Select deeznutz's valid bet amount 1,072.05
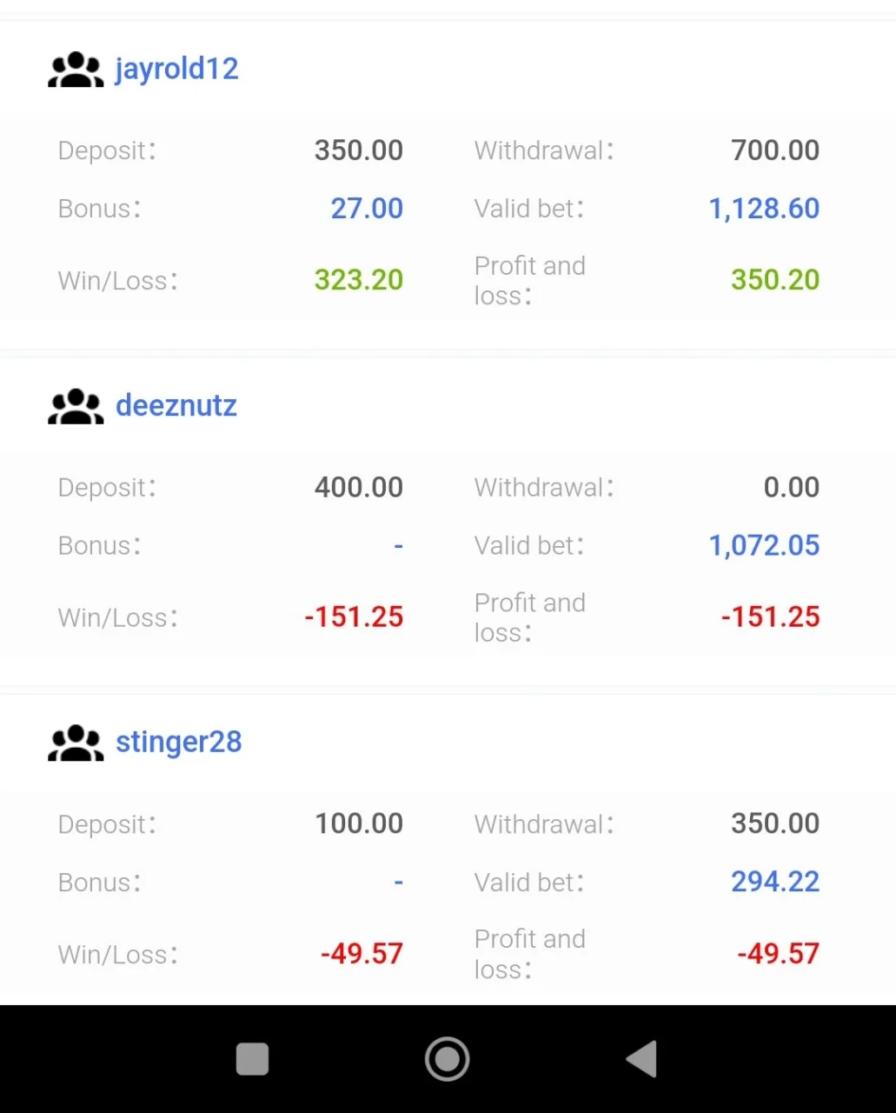This screenshot has height=1113, width=896. [x=764, y=545]
